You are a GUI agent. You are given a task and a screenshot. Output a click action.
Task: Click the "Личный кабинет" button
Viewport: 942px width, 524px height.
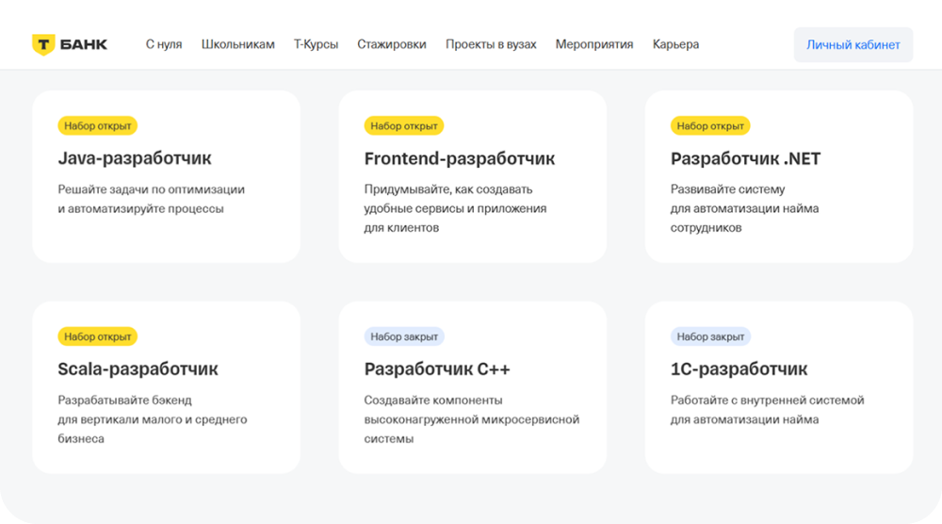[x=853, y=44]
